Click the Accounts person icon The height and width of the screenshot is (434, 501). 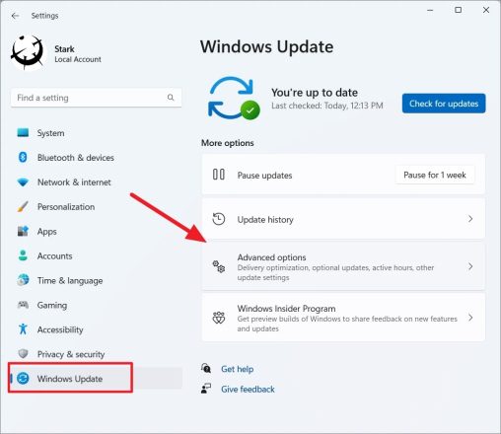click(23, 255)
